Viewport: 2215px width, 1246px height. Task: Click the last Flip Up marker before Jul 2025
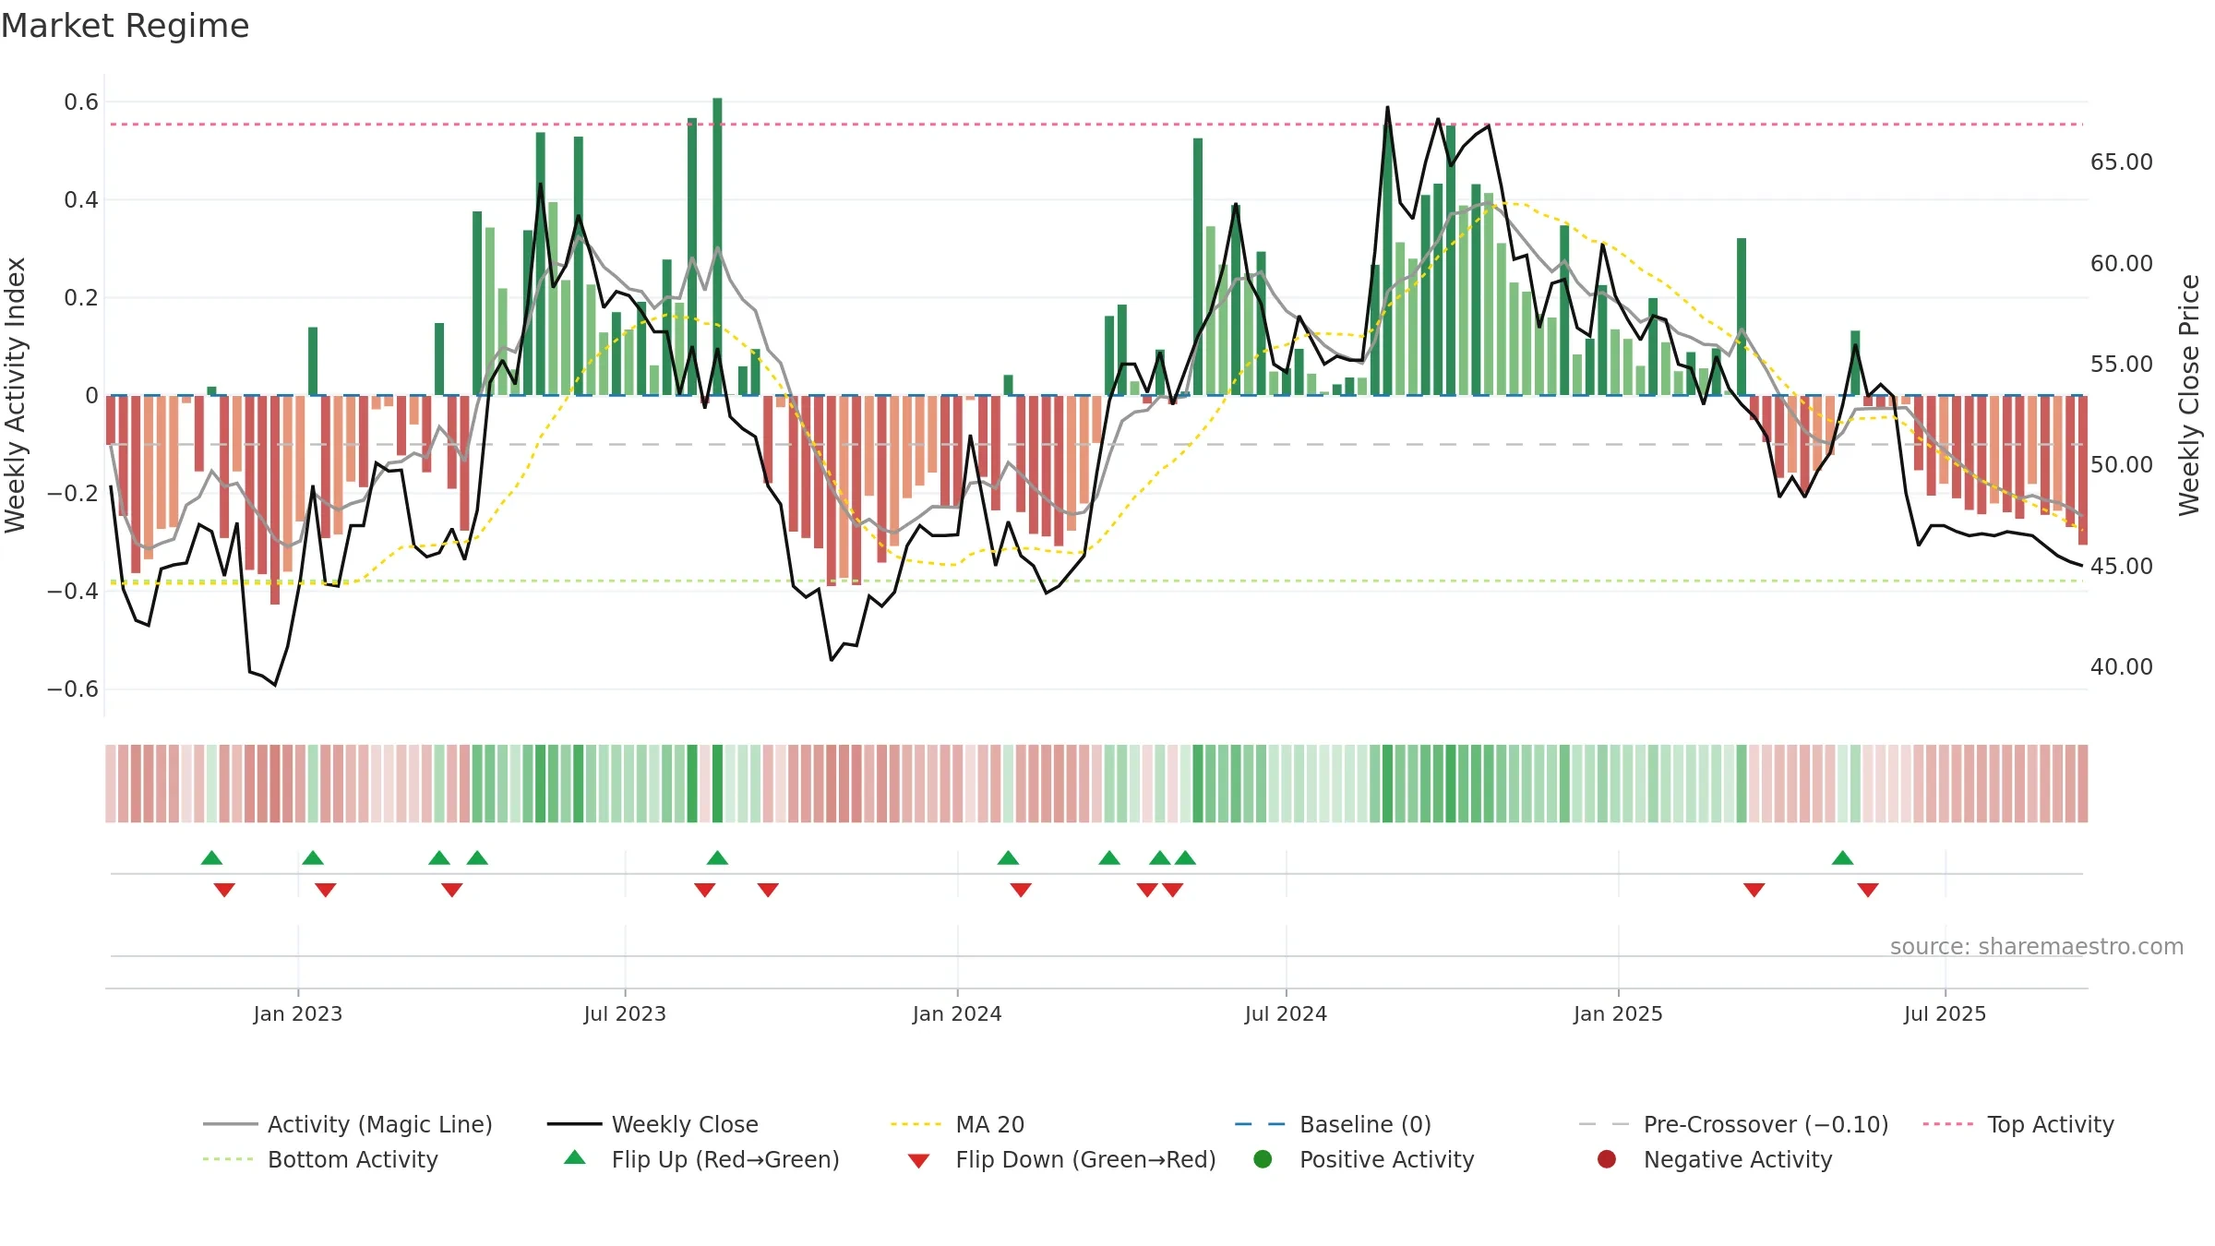coord(1842,858)
